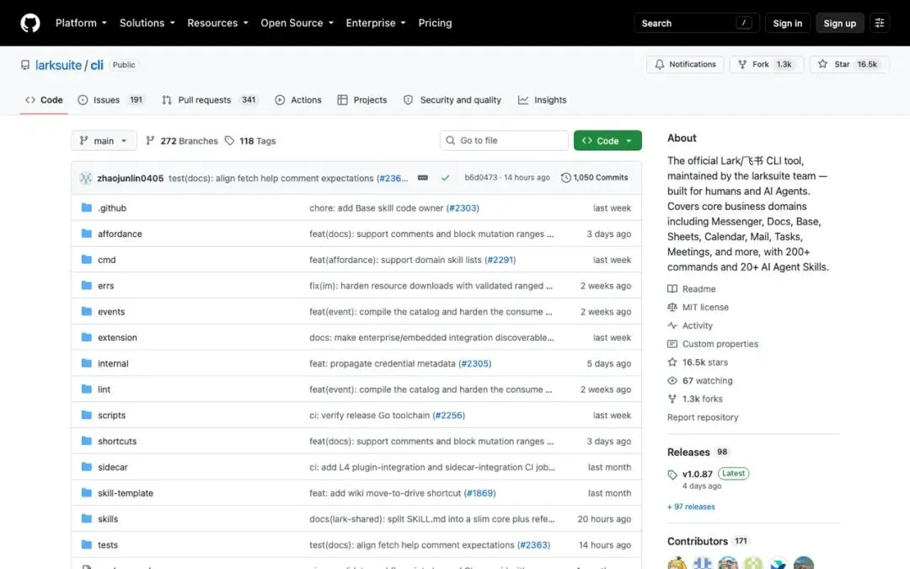Switch to the Insights tab
This screenshot has width=910, height=569.
[x=542, y=99]
